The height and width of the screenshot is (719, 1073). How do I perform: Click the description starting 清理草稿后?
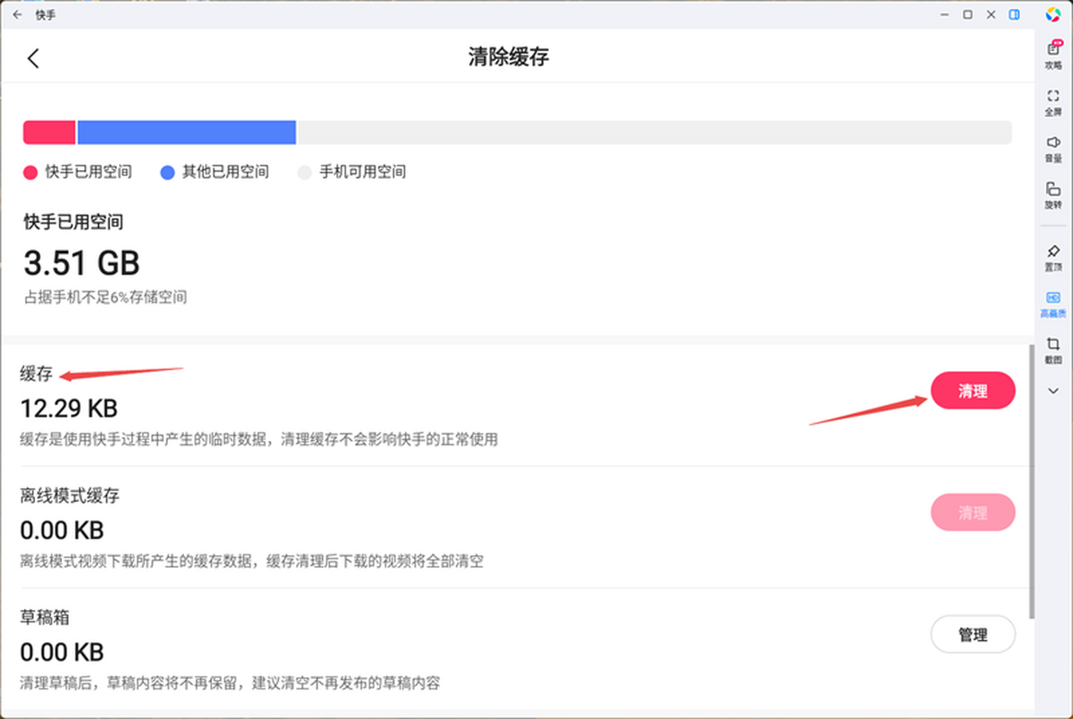point(231,683)
